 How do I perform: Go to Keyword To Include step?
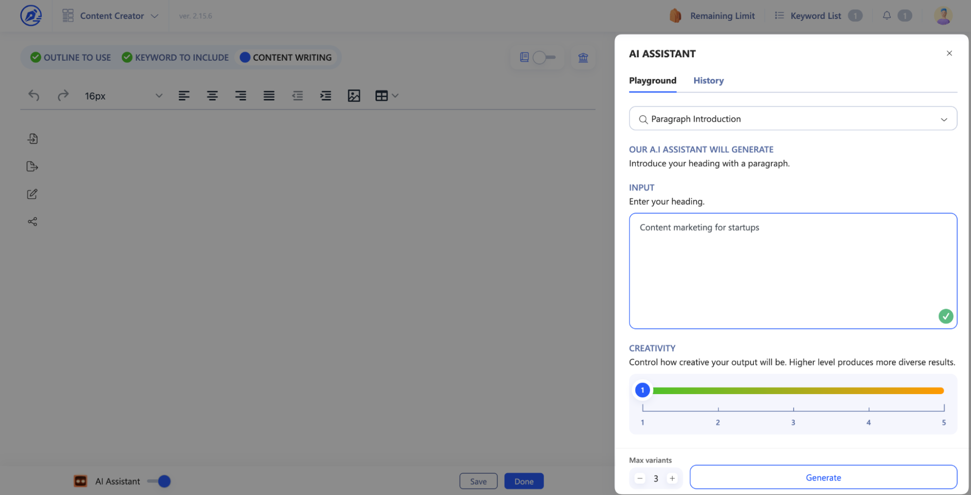[x=175, y=57]
